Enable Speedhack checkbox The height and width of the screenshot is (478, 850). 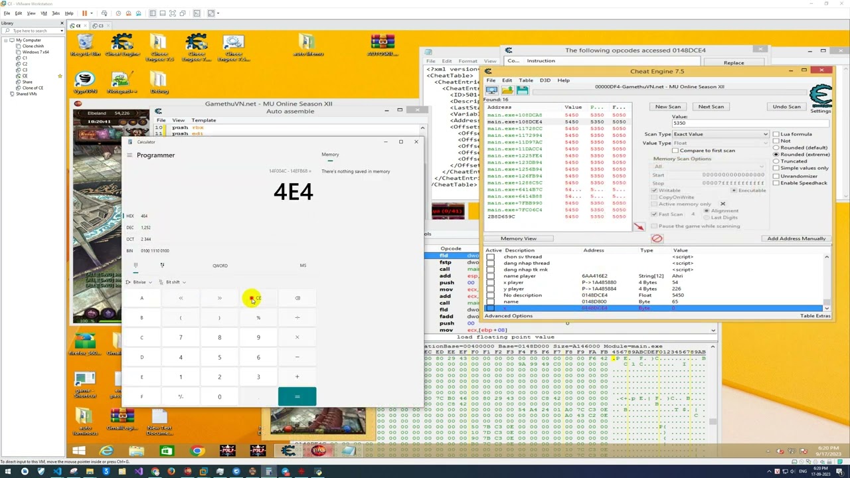pyautogui.click(x=776, y=183)
